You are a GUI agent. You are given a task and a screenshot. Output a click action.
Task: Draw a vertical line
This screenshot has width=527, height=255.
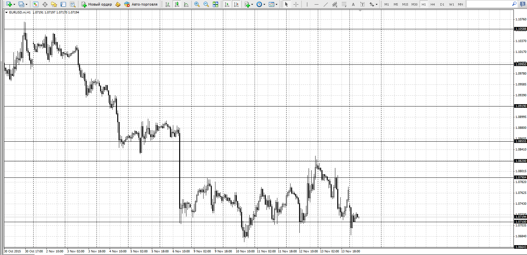307,4
